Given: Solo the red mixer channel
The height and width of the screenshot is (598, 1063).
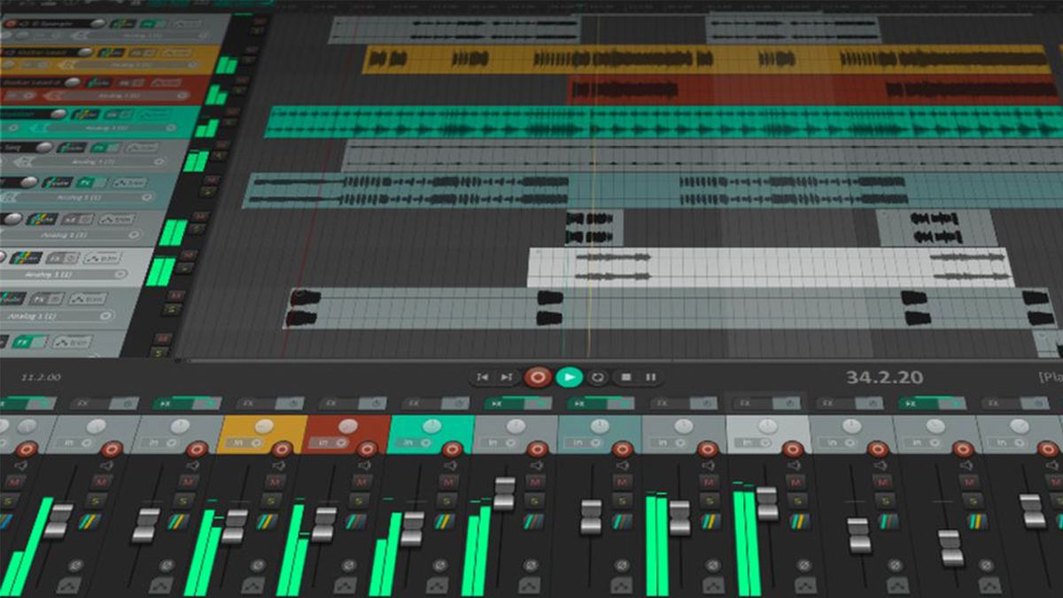Looking at the screenshot, I should coord(361,501).
